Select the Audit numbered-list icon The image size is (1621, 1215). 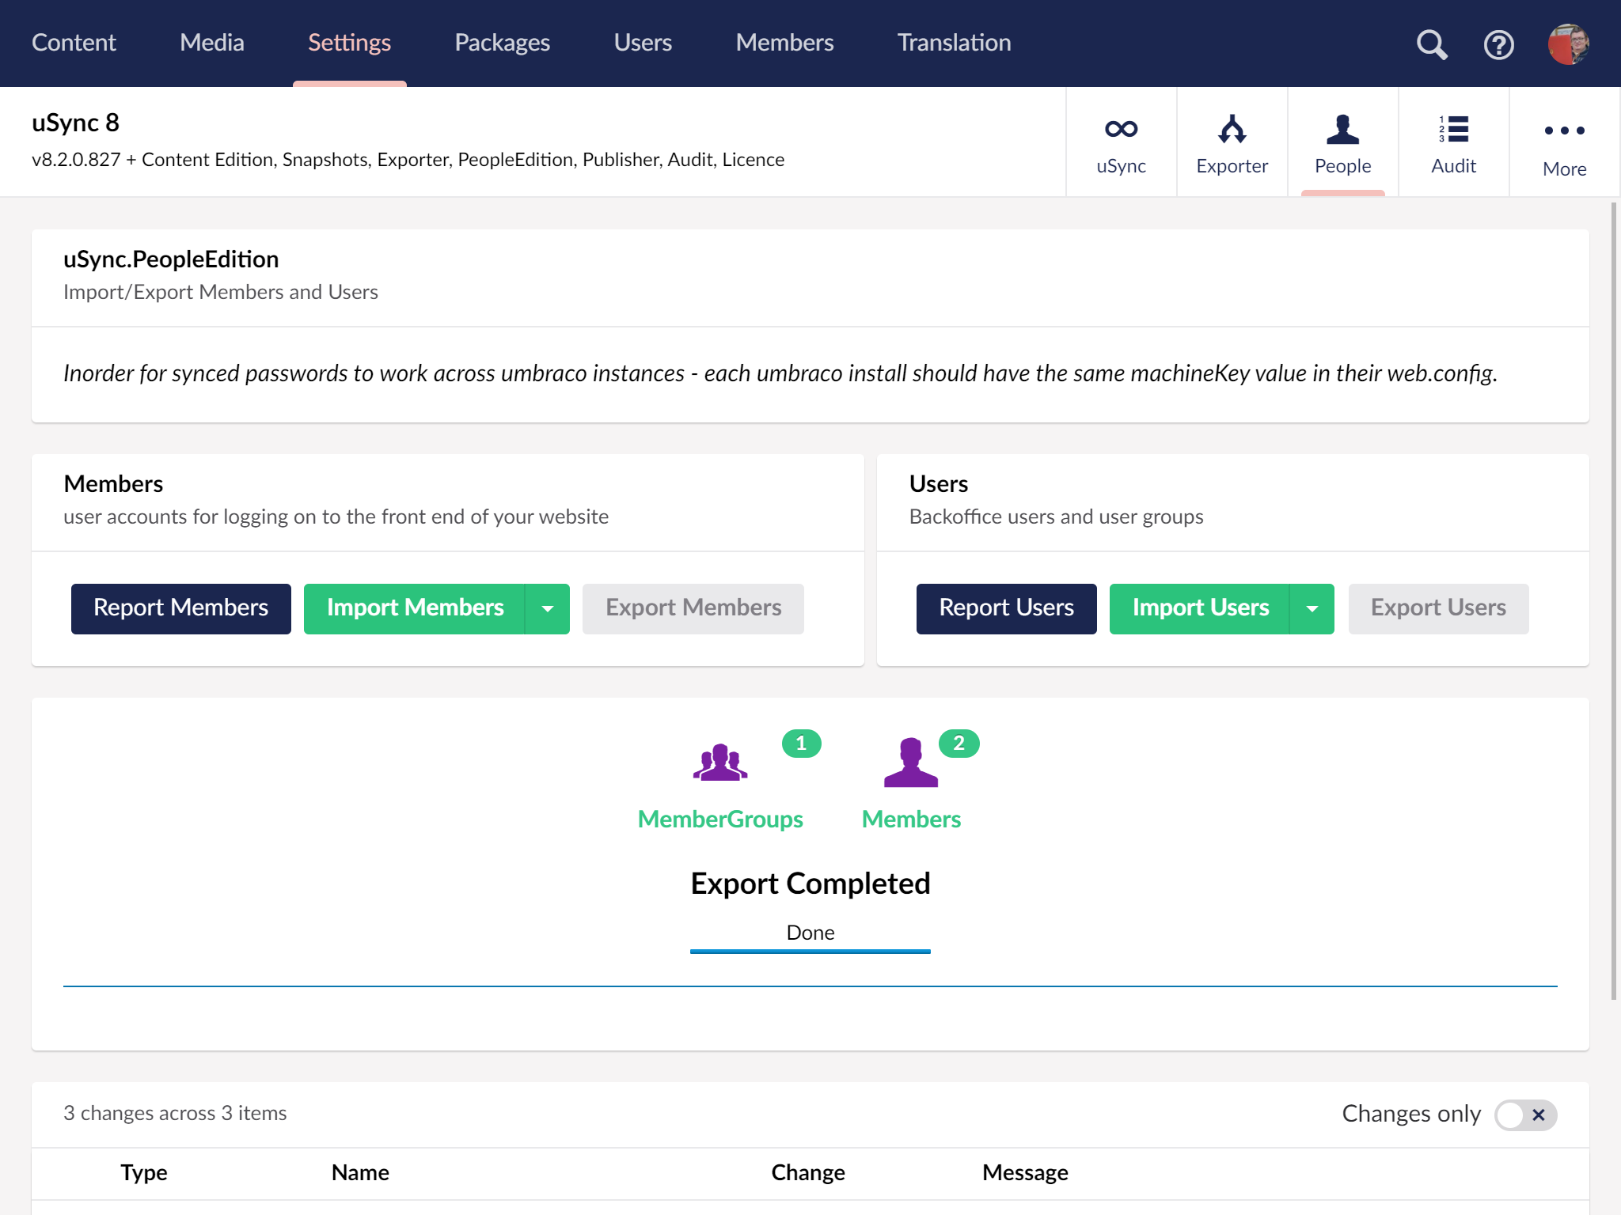(x=1453, y=129)
